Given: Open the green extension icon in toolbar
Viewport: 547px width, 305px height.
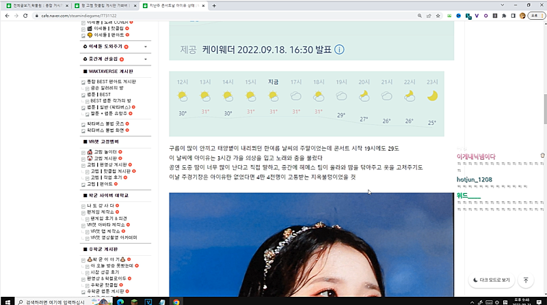Looking at the screenshot, I should point(449,16).
